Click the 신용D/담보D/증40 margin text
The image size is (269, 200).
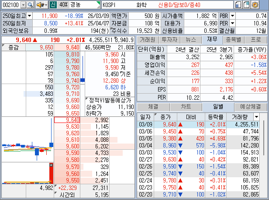(x=179, y=5)
